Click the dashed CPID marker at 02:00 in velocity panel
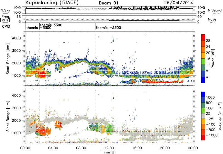The image size is (223, 154). [x=39, y=116]
